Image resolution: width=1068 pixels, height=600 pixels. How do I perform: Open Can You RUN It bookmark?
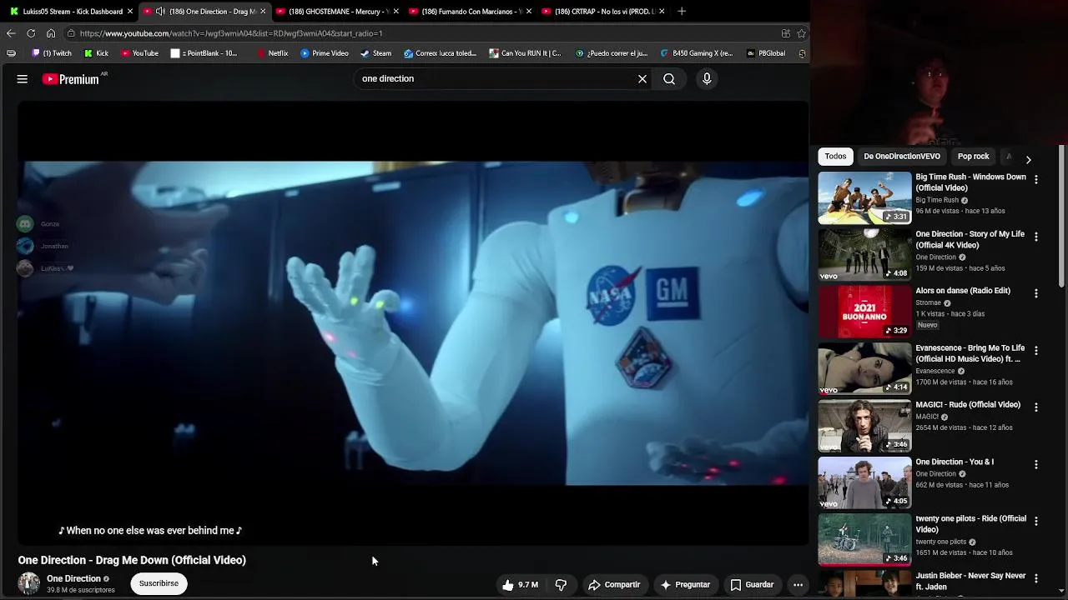(525, 53)
